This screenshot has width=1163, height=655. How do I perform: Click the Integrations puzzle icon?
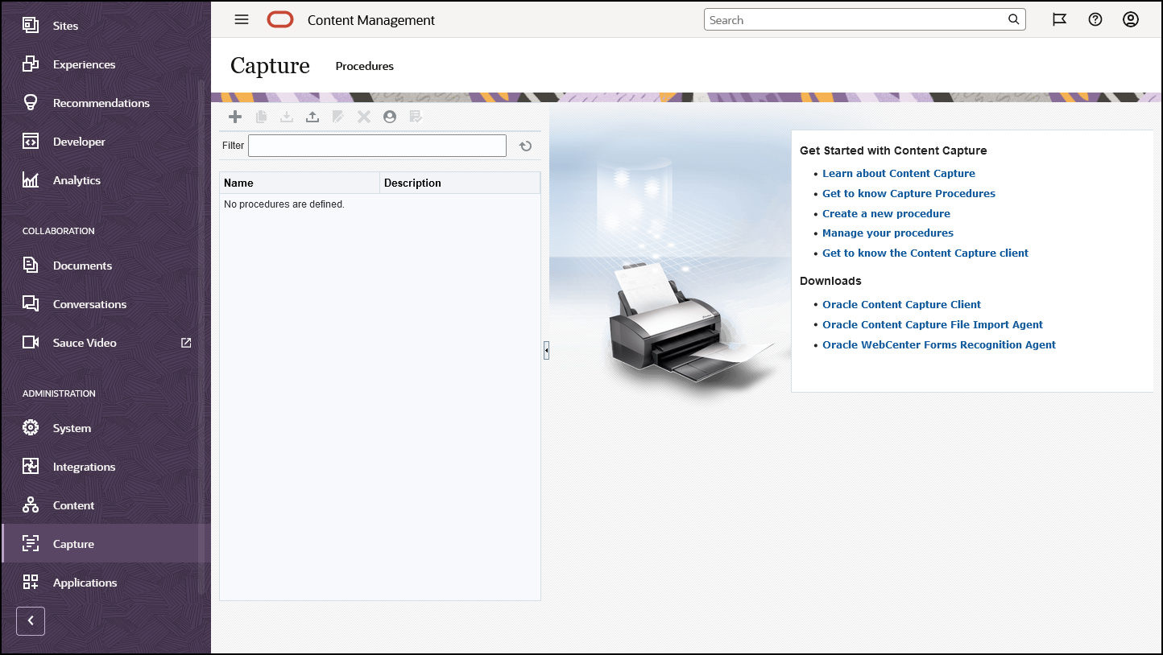coord(31,466)
